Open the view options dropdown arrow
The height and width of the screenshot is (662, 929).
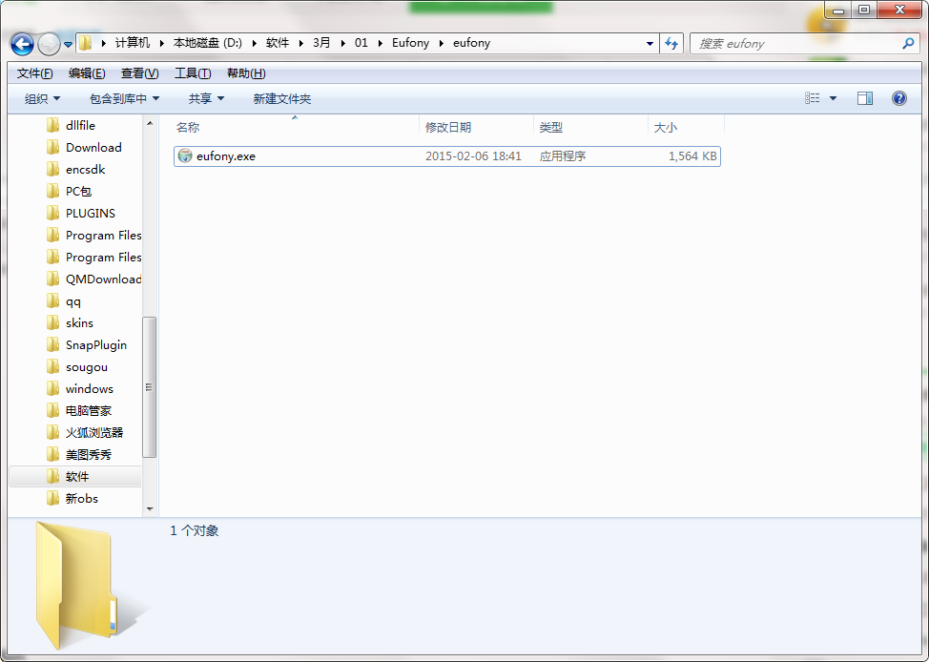tap(833, 98)
